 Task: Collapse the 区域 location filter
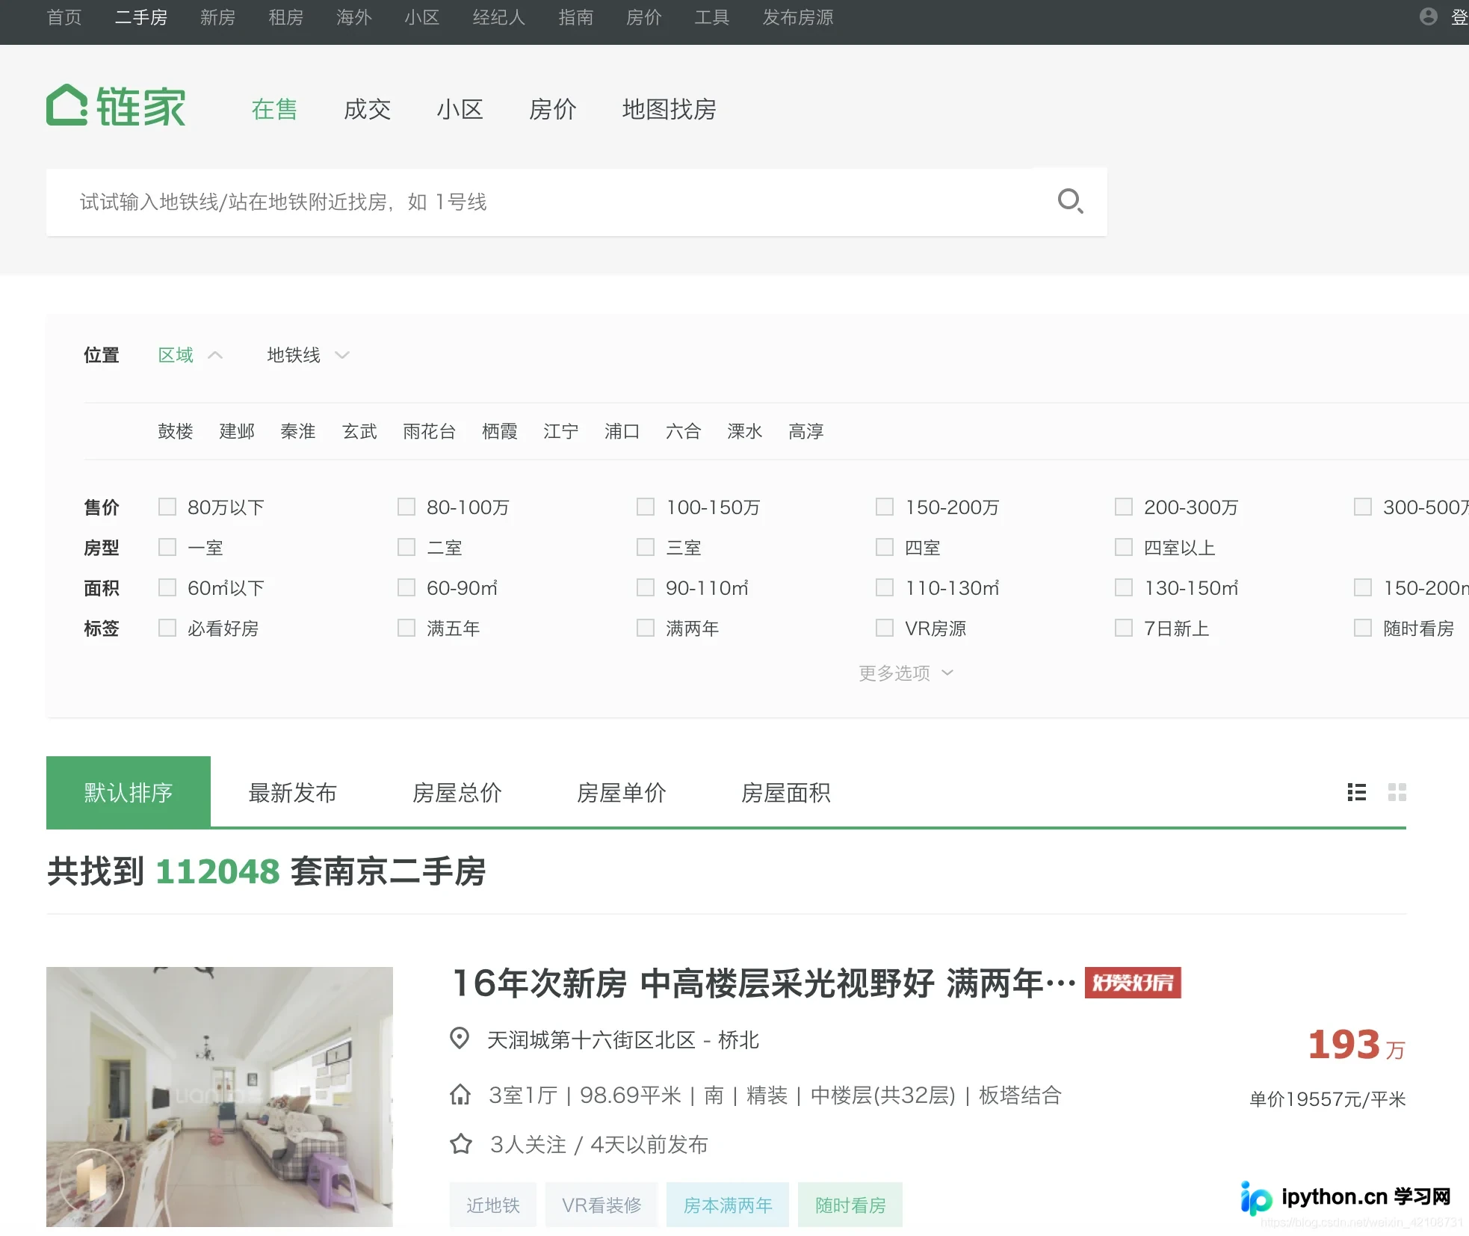pyautogui.click(x=190, y=355)
